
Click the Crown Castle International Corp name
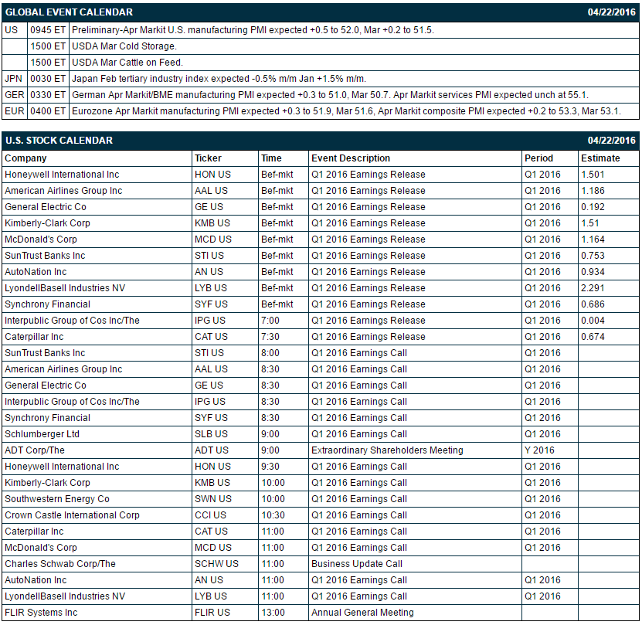(72, 515)
